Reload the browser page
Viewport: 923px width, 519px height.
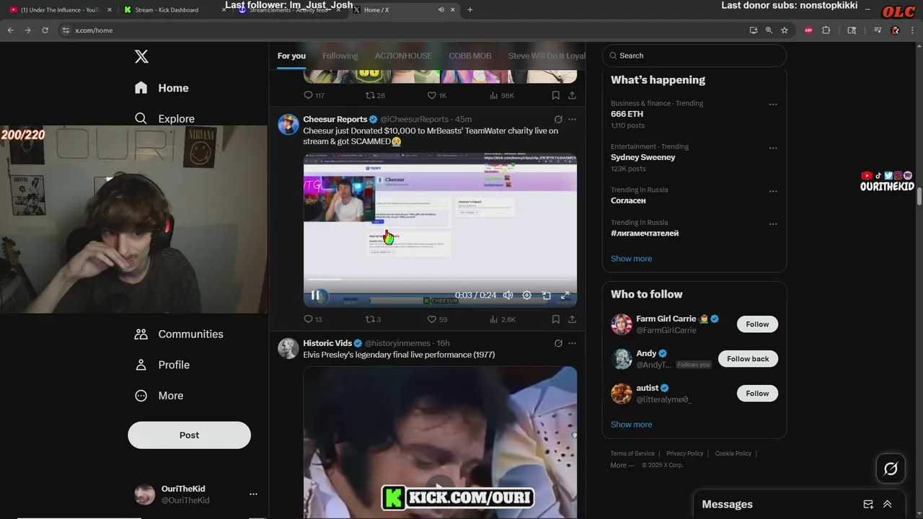coord(45,30)
